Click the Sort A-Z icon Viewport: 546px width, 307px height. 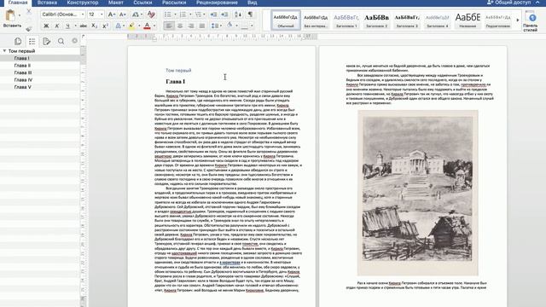tap(238, 14)
